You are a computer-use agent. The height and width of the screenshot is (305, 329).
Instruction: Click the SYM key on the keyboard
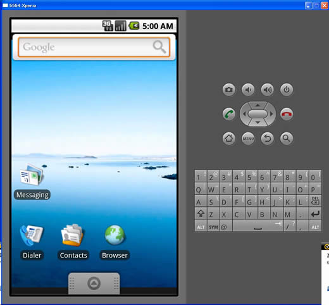(x=213, y=226)
